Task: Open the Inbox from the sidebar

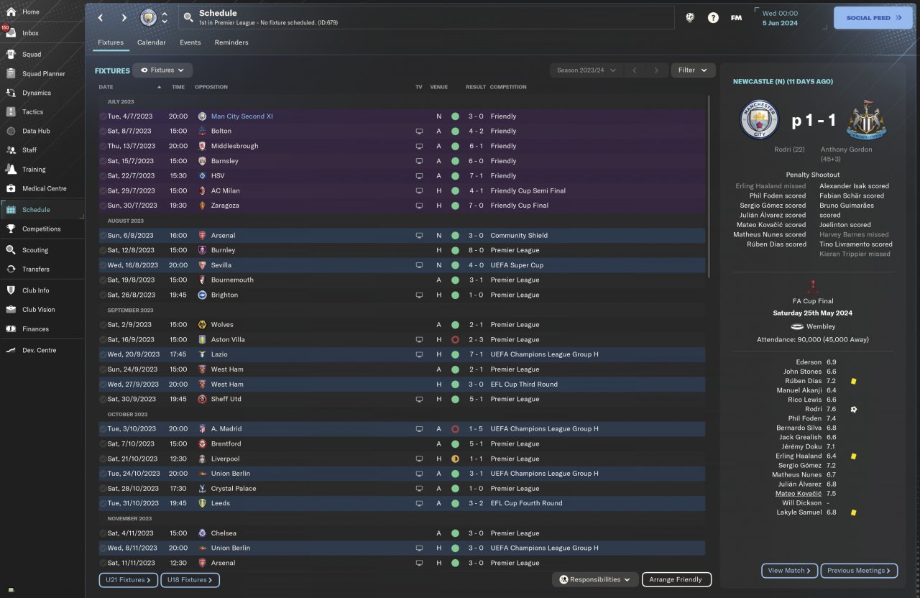Action: pos(11,33)
